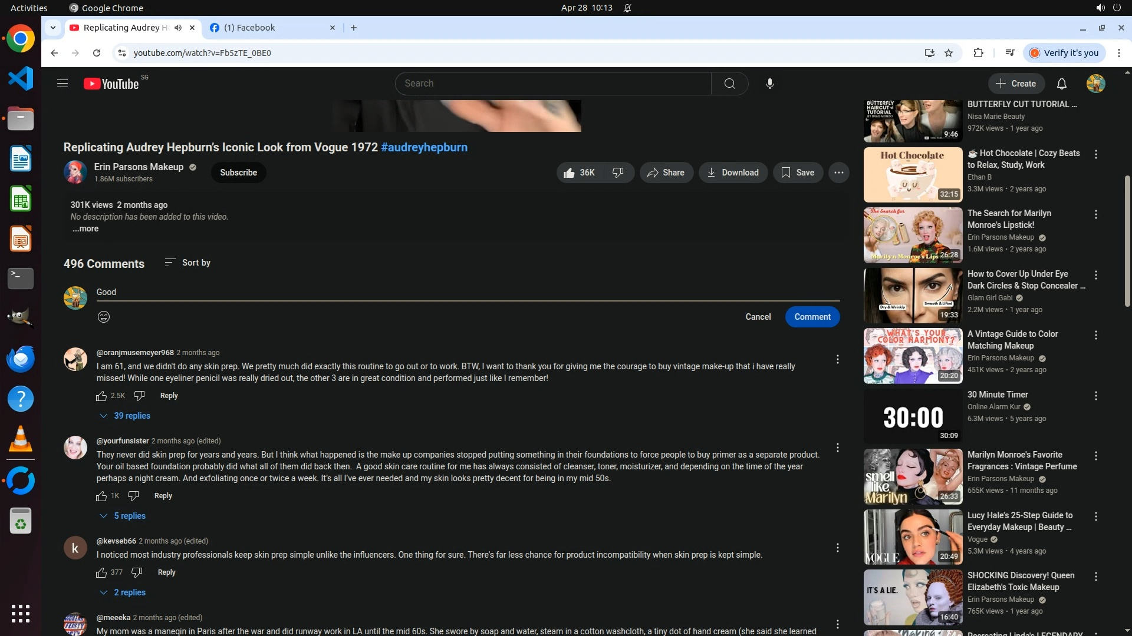Open the 30 Minute Timer thumbnail

tap(913, 416)
